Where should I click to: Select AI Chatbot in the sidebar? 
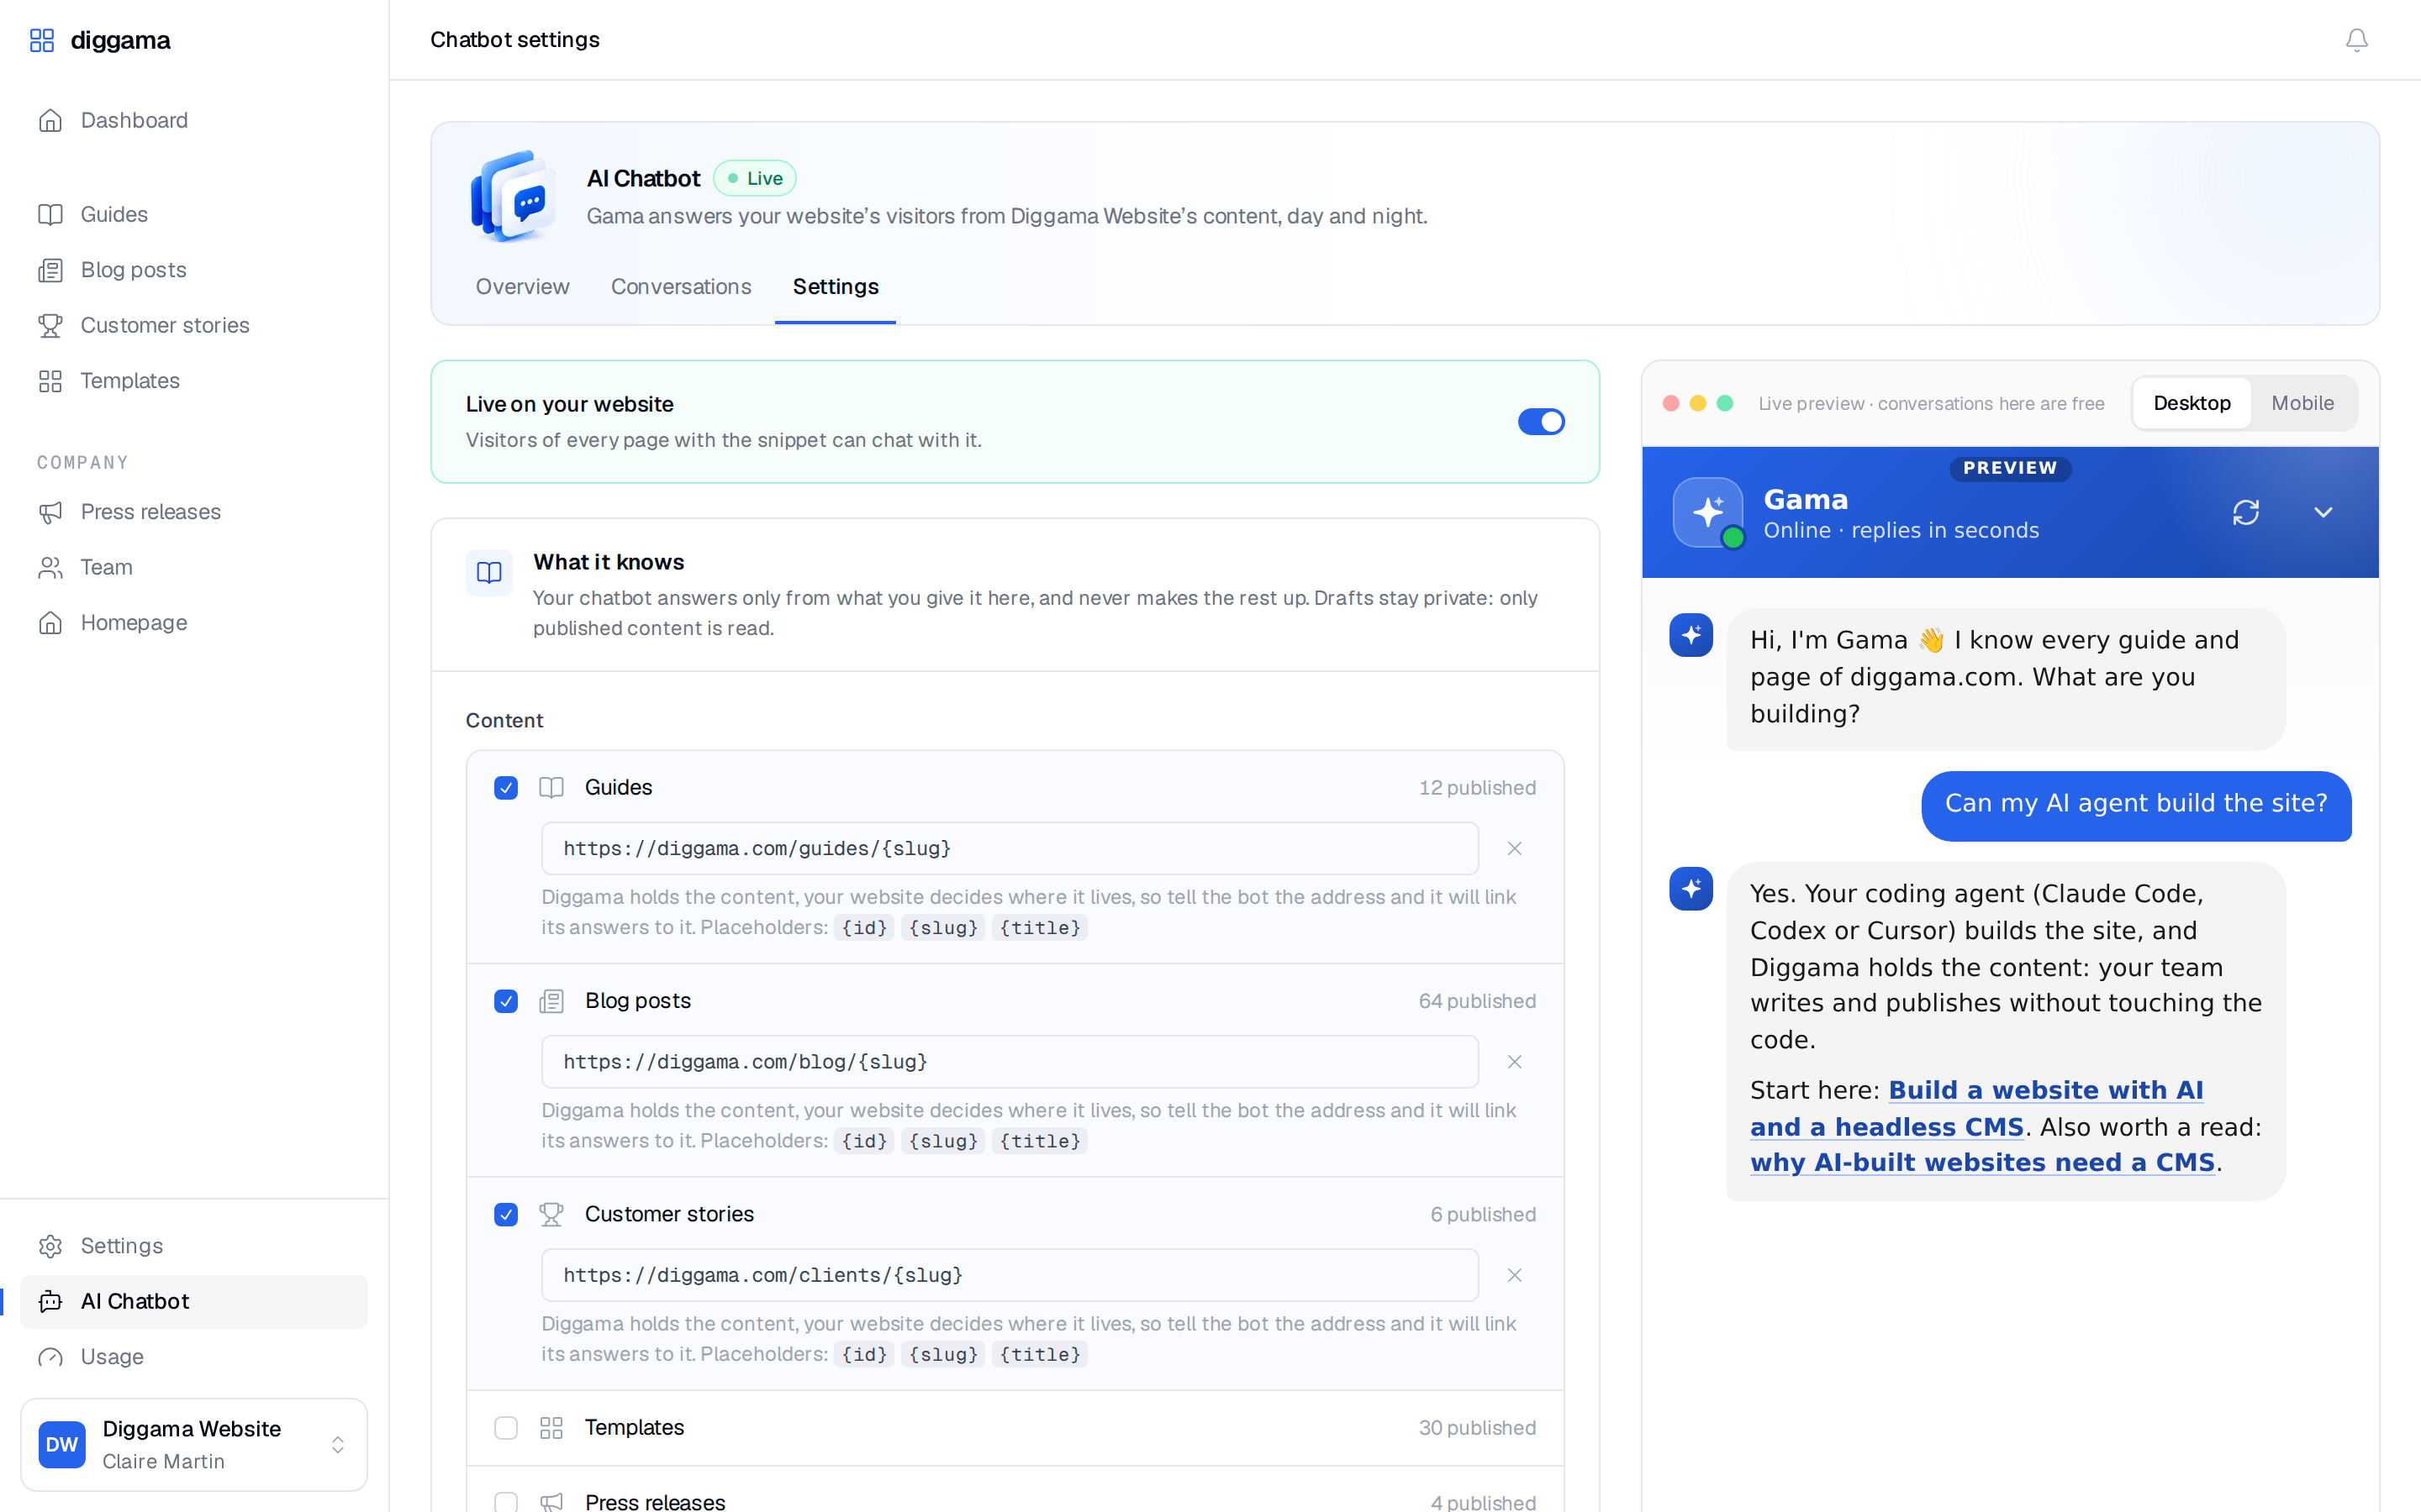194,1301
